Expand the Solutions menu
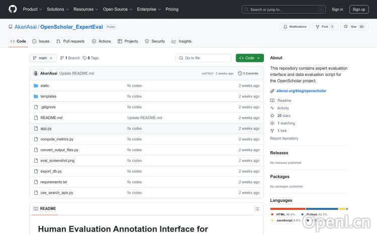Viewport: 377px width, 235px height. [57, 9]
